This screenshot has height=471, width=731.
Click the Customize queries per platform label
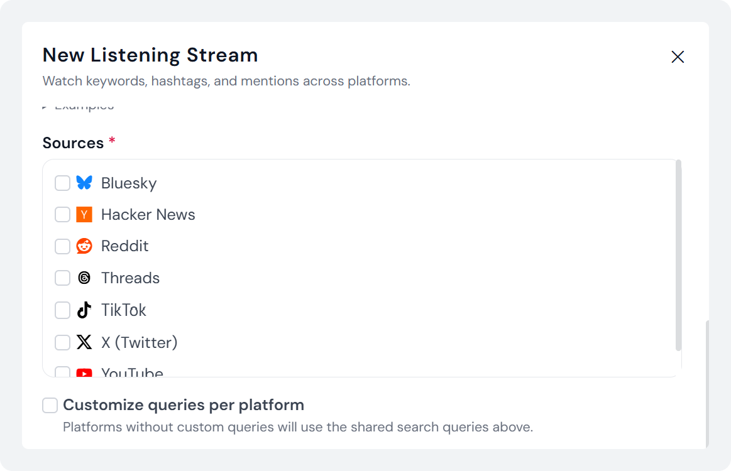pos(183,405)
